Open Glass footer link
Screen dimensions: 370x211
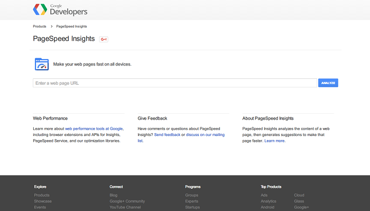[x=299, y=201]
